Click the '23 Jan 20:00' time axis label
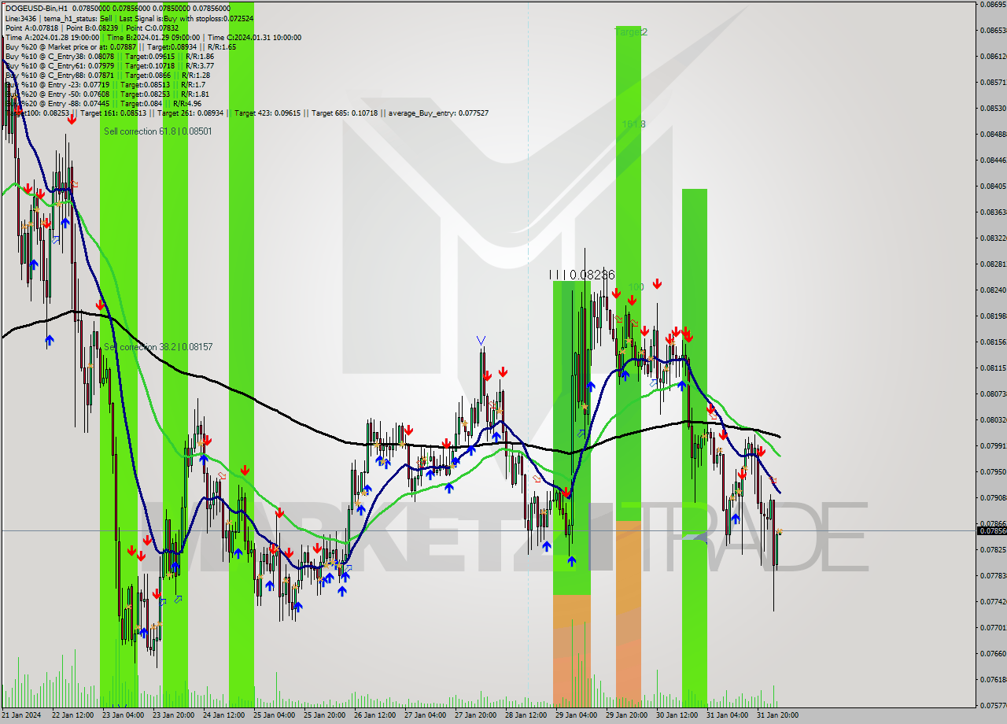 [173, 715]
